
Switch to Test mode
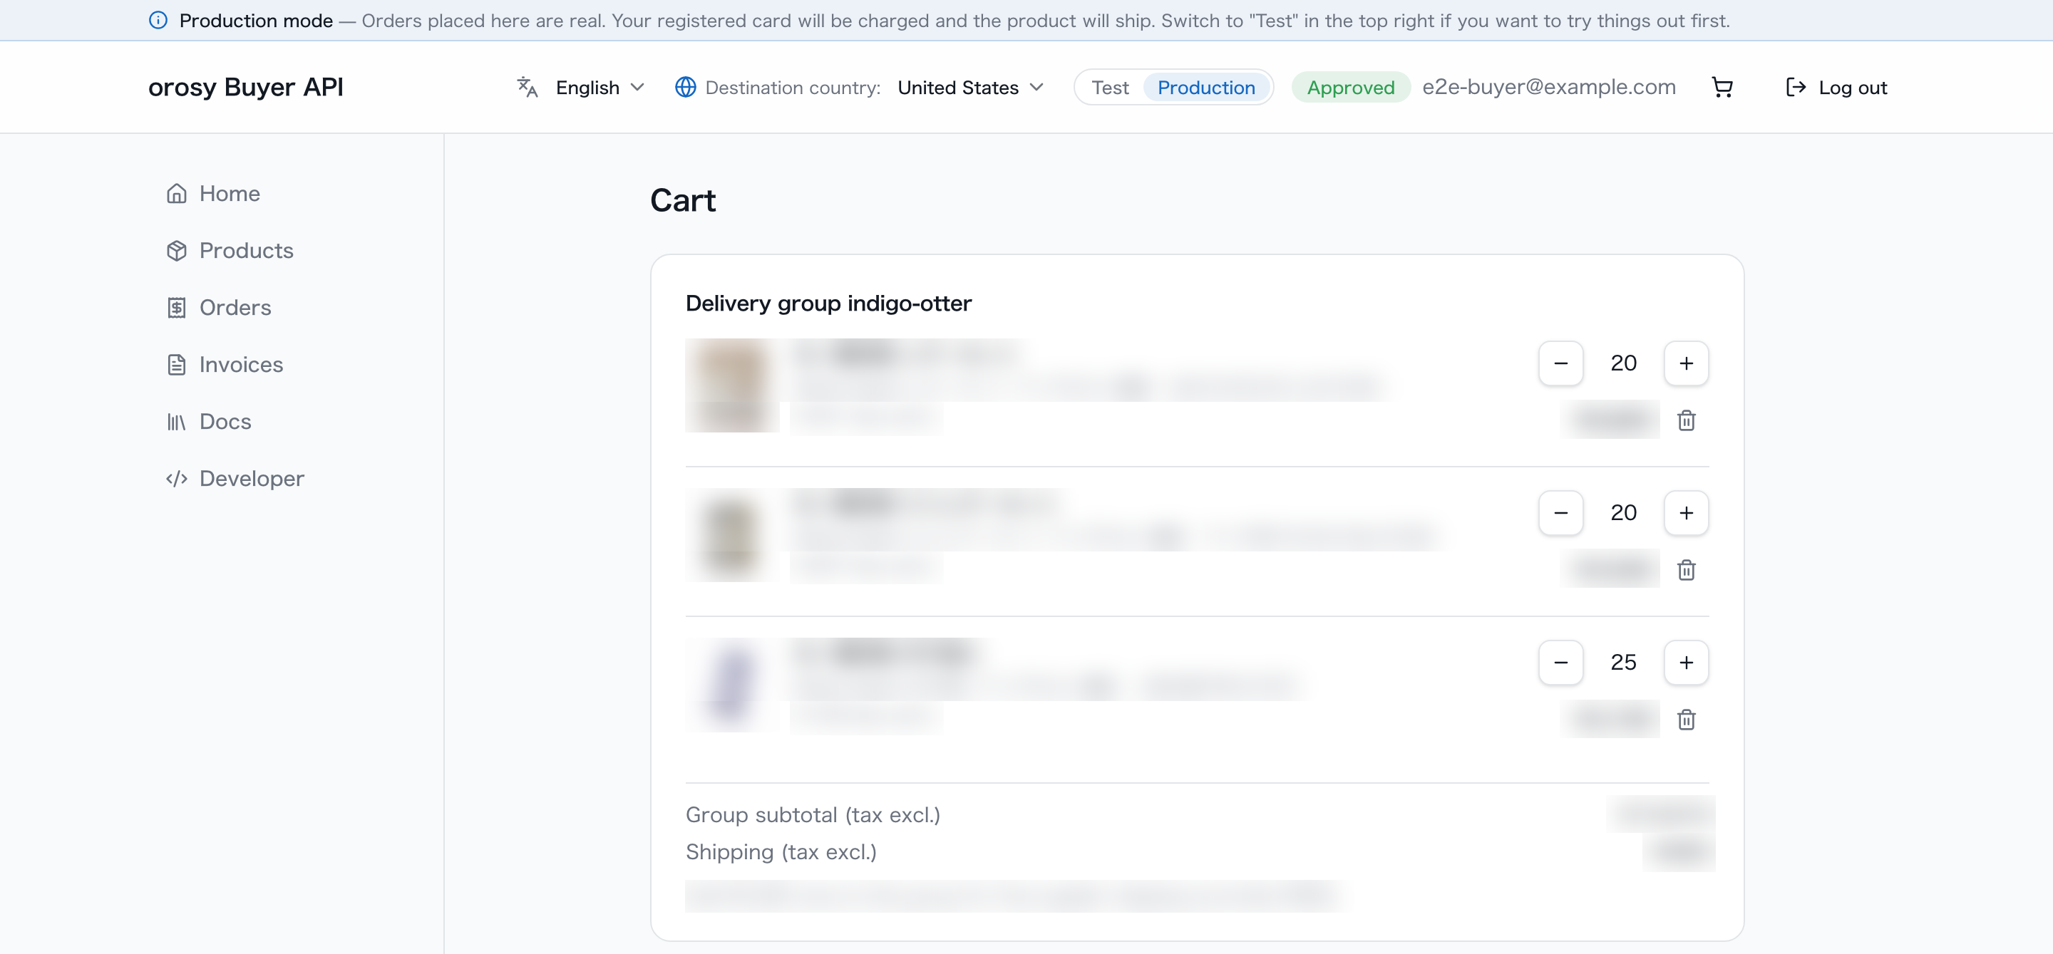pyautogui.click(x=1109, y=87)
